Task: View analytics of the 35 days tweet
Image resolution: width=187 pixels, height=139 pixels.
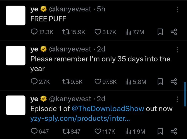Action: [128, 82]
